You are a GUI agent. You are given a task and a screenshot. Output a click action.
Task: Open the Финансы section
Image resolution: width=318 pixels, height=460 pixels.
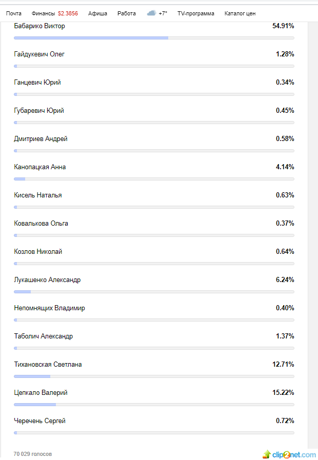click(x=43, y=13)
